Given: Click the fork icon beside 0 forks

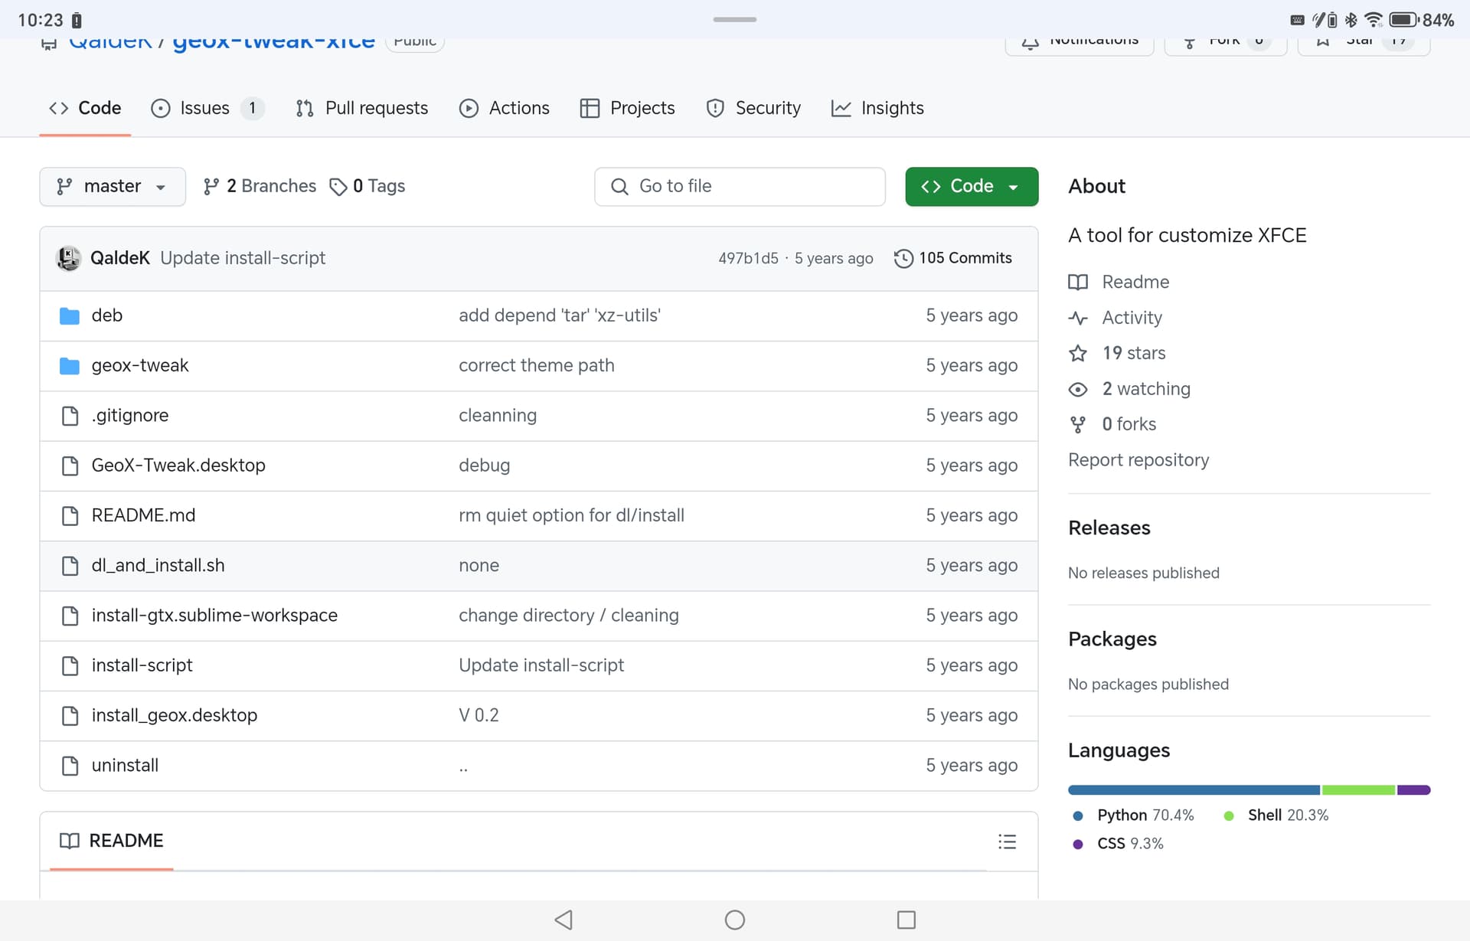Looking at the screenshot, I should (x=1078, y=424).
